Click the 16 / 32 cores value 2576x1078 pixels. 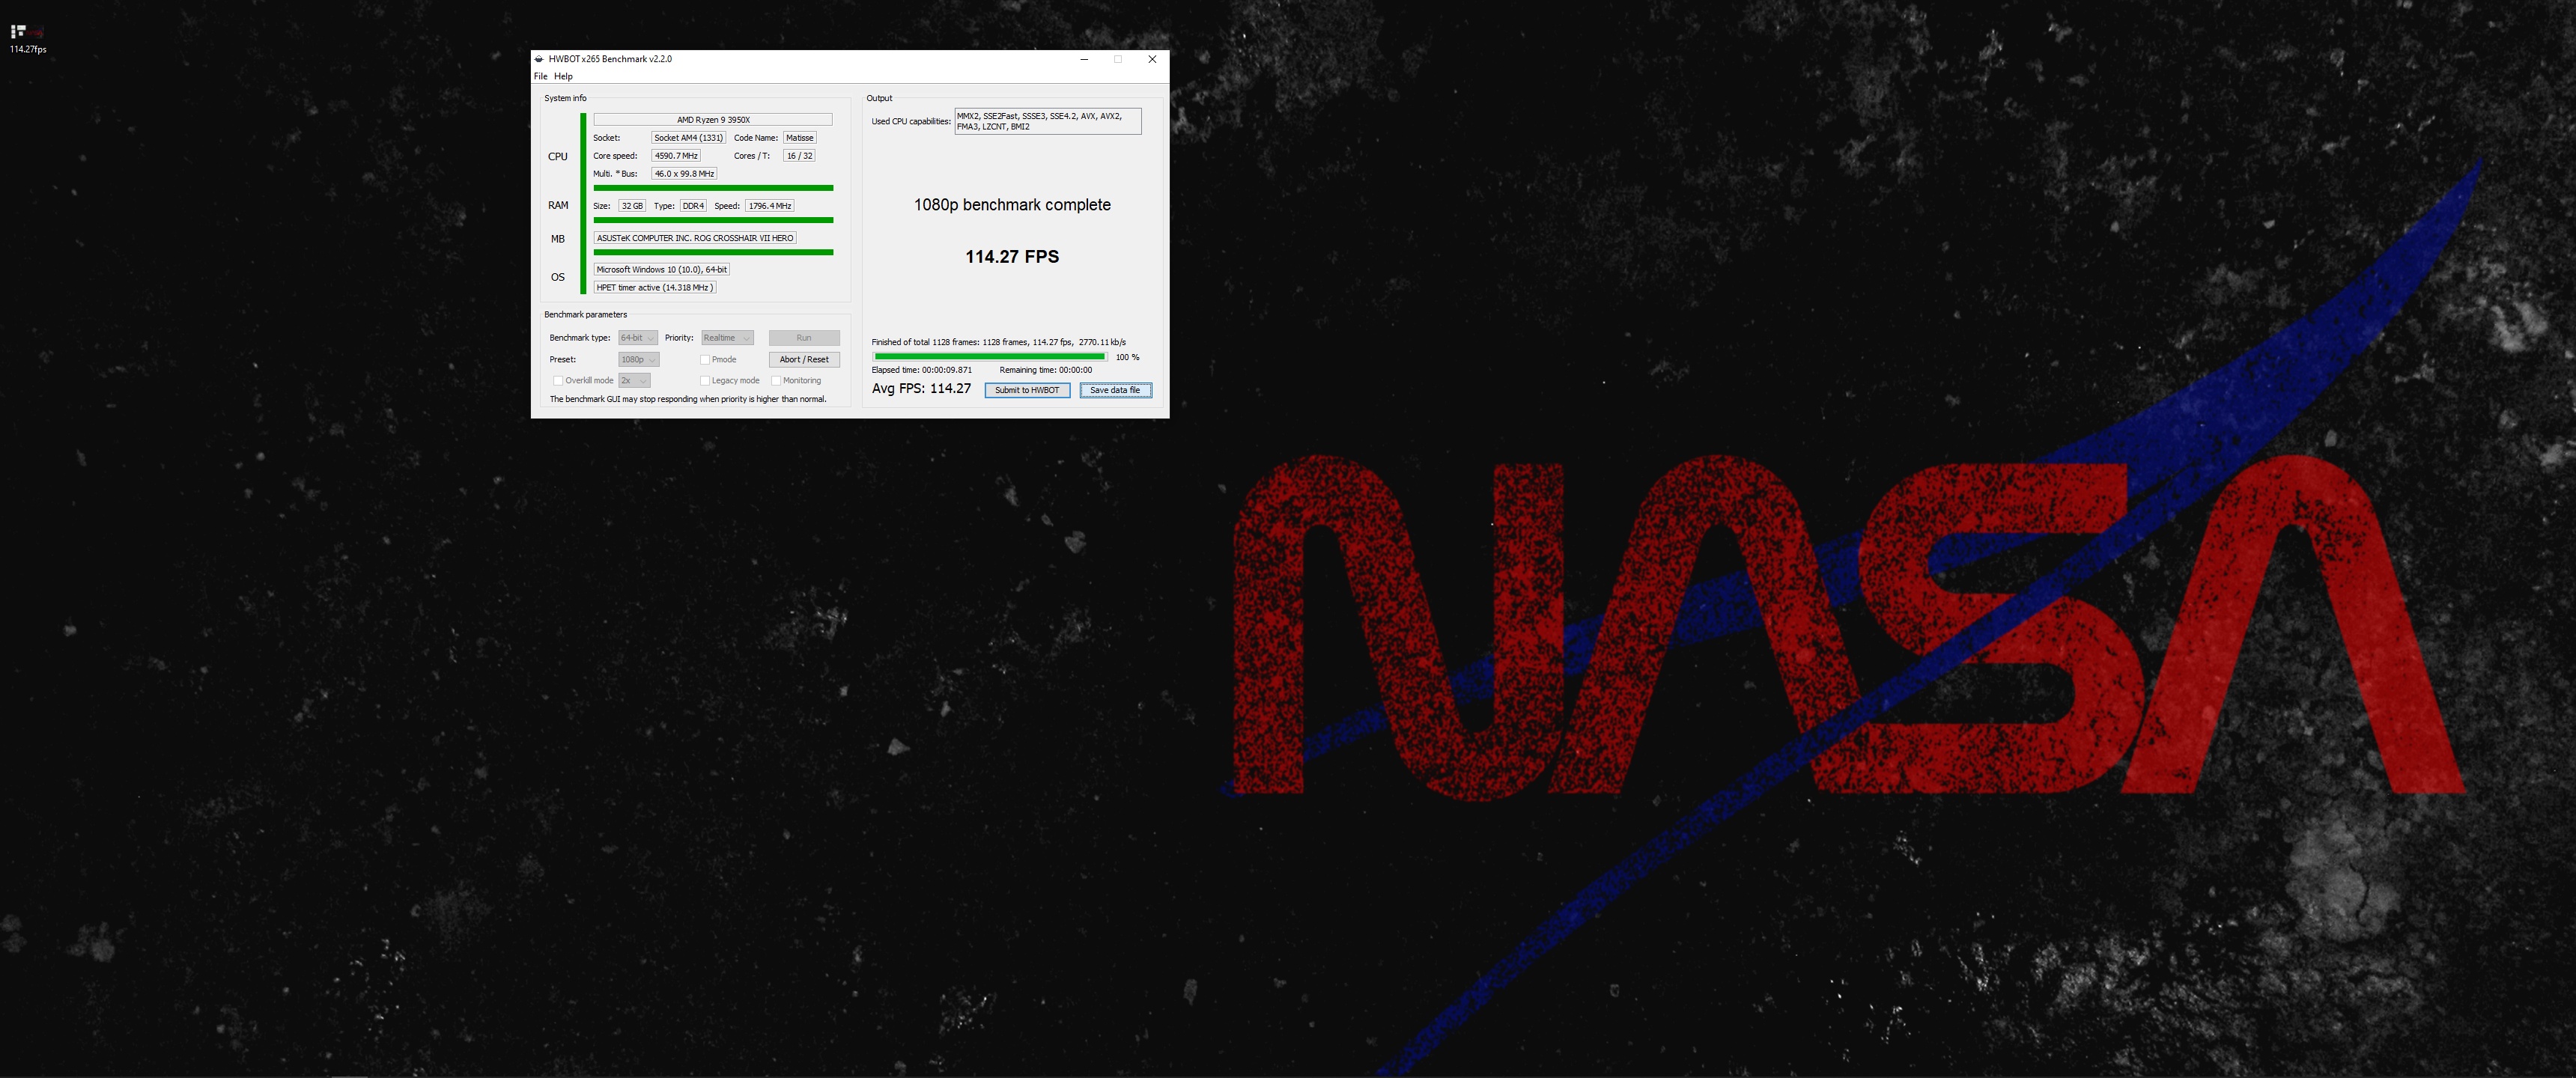(x=800, y=156)
